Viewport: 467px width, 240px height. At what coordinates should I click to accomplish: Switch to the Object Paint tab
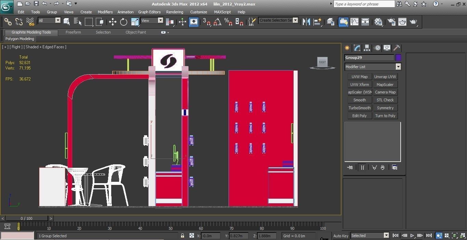[136, 32]
